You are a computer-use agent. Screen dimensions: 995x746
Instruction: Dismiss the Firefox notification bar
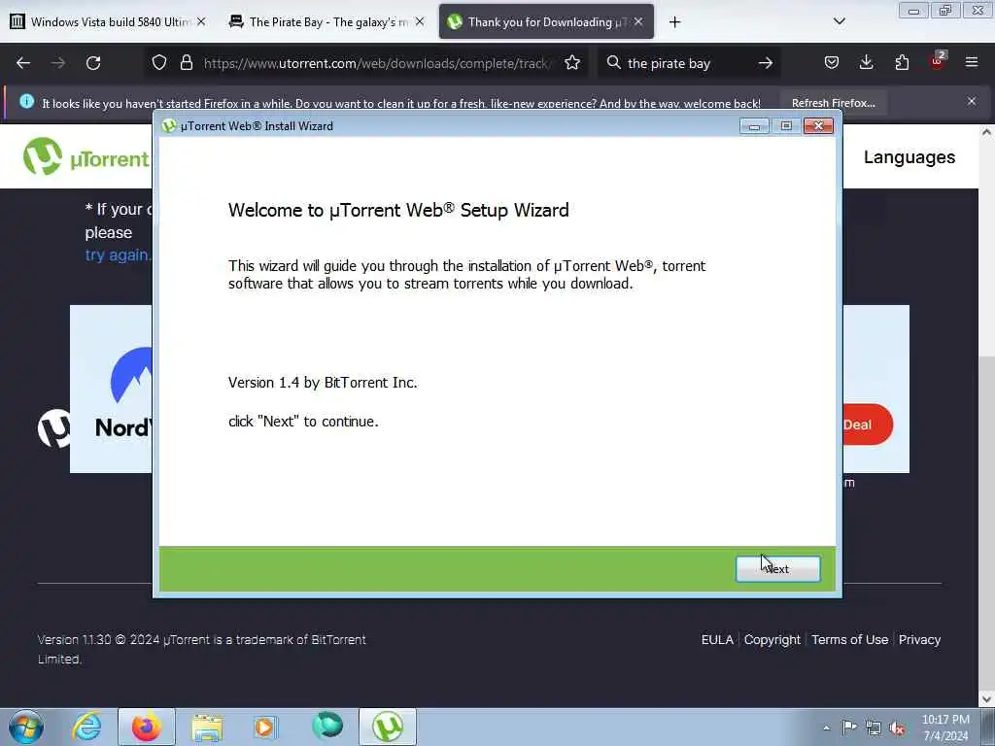click(x=972, y=101)
